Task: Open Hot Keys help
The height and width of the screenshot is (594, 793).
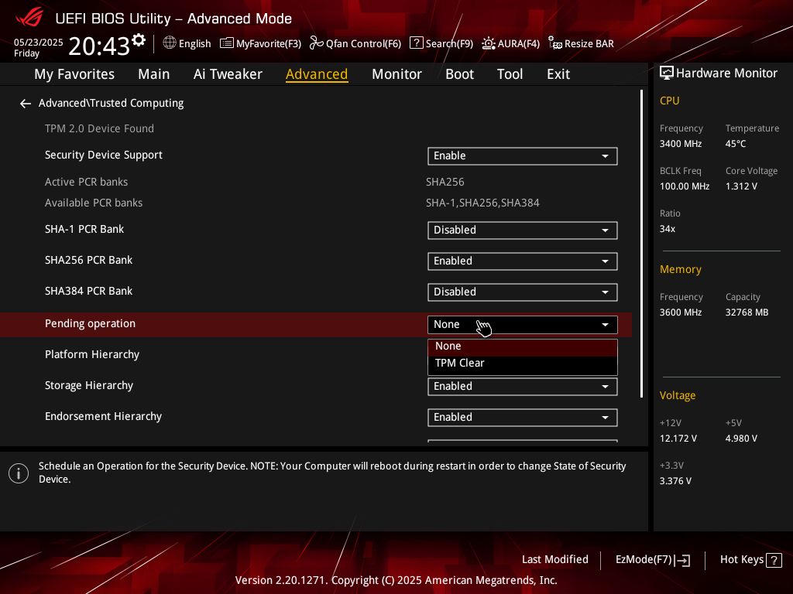Action: (750, 560)
